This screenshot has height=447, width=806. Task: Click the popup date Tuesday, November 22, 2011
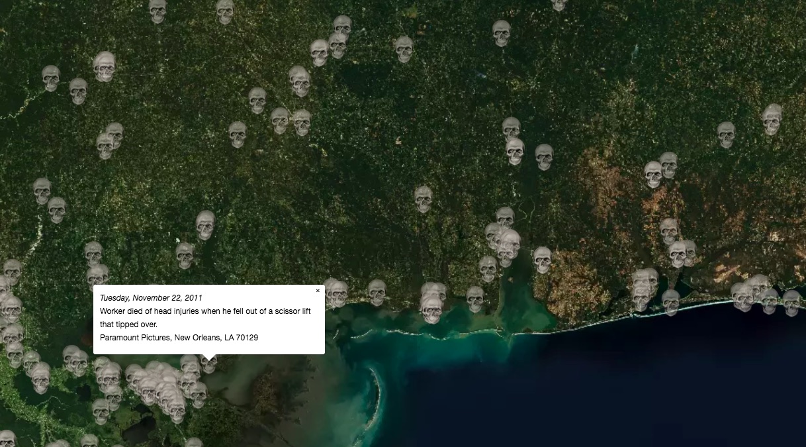click(x=151, y=298)
